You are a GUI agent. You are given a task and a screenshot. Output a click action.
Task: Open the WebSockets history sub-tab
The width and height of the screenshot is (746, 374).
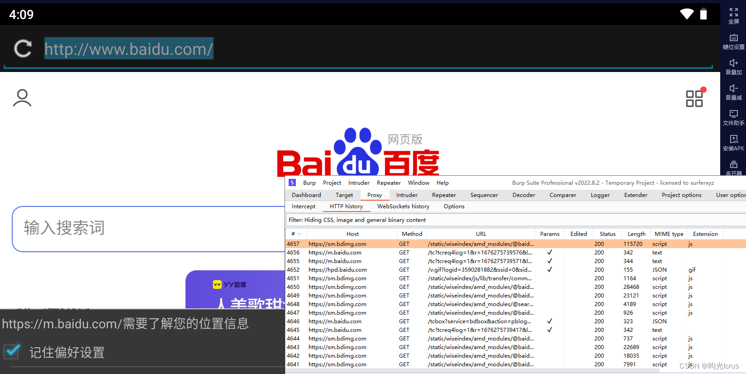[x=403, y=206]
